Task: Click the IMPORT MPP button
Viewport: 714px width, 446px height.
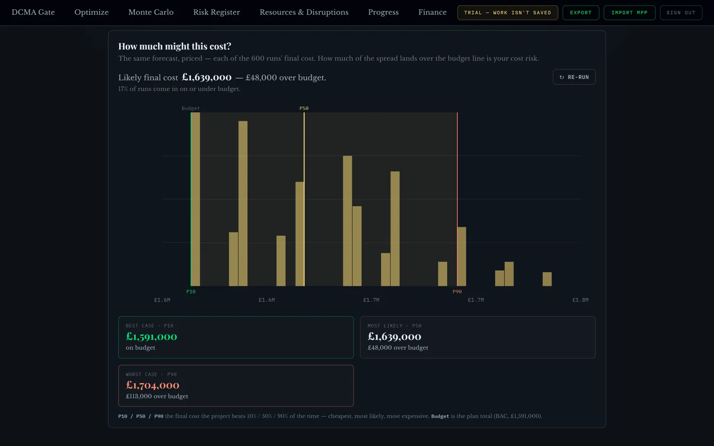Action: [629, 12]
